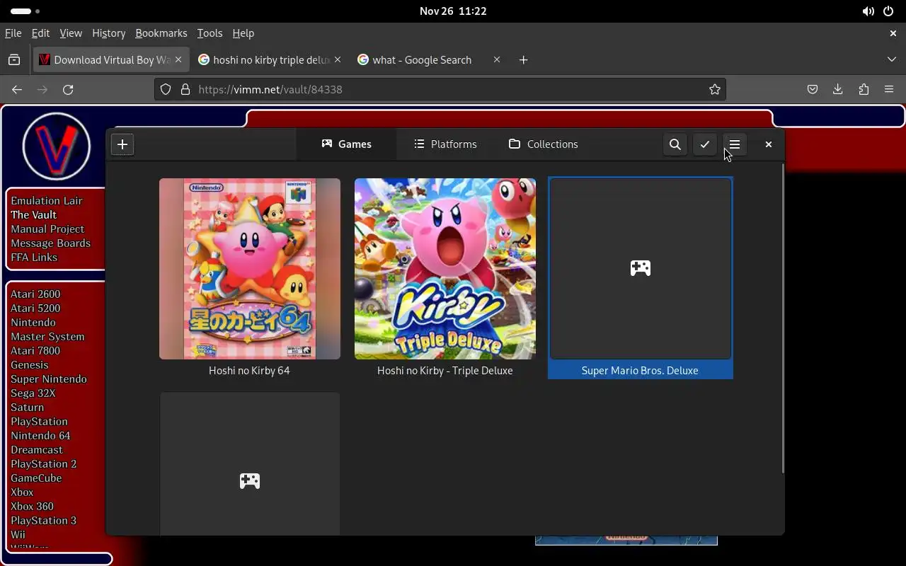Open power menu in top bar
This screenshot has height=566, width=906.
pyautogui.click(x=888, y=11)
